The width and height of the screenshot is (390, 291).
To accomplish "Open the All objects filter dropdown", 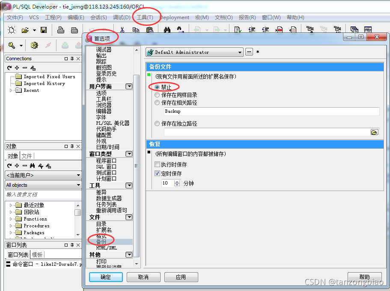I will (43, 185).
